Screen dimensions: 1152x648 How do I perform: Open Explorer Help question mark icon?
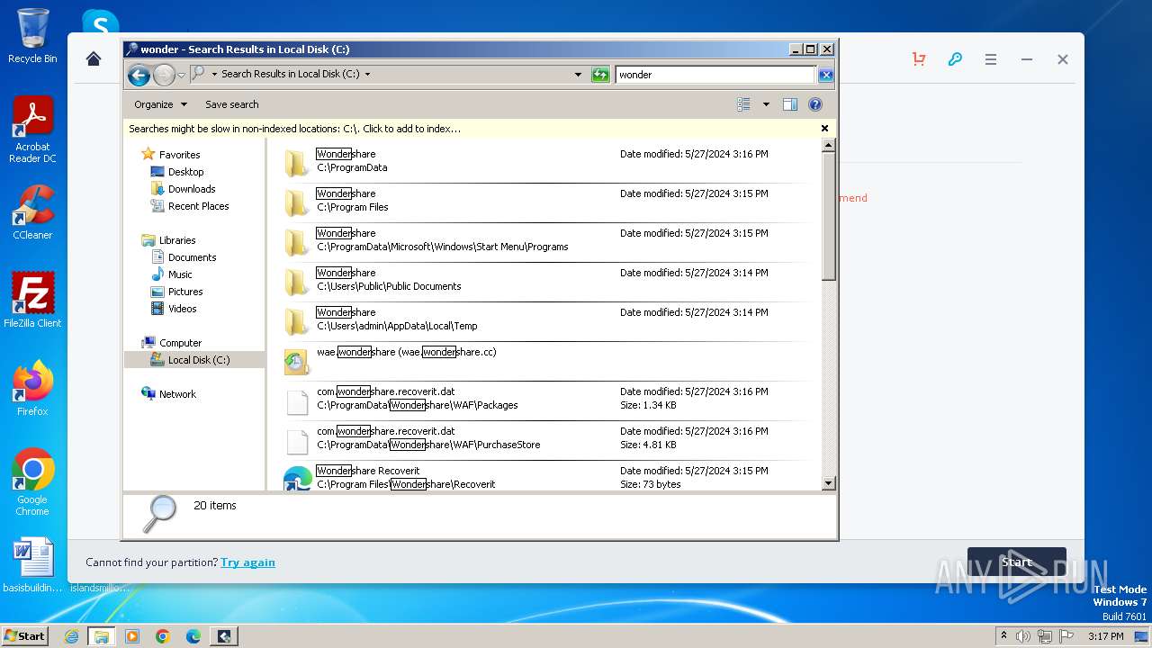[x=815, y=104]
